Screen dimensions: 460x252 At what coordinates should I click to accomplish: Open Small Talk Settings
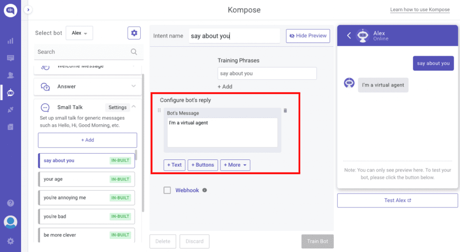point(117,107)
